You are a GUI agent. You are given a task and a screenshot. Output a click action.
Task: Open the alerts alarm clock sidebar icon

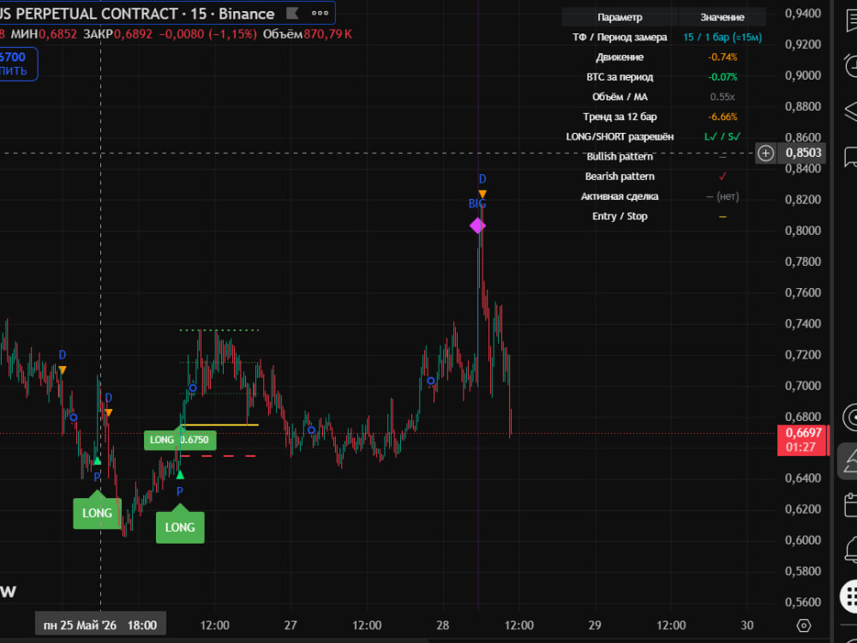click(x=852, y=66)
